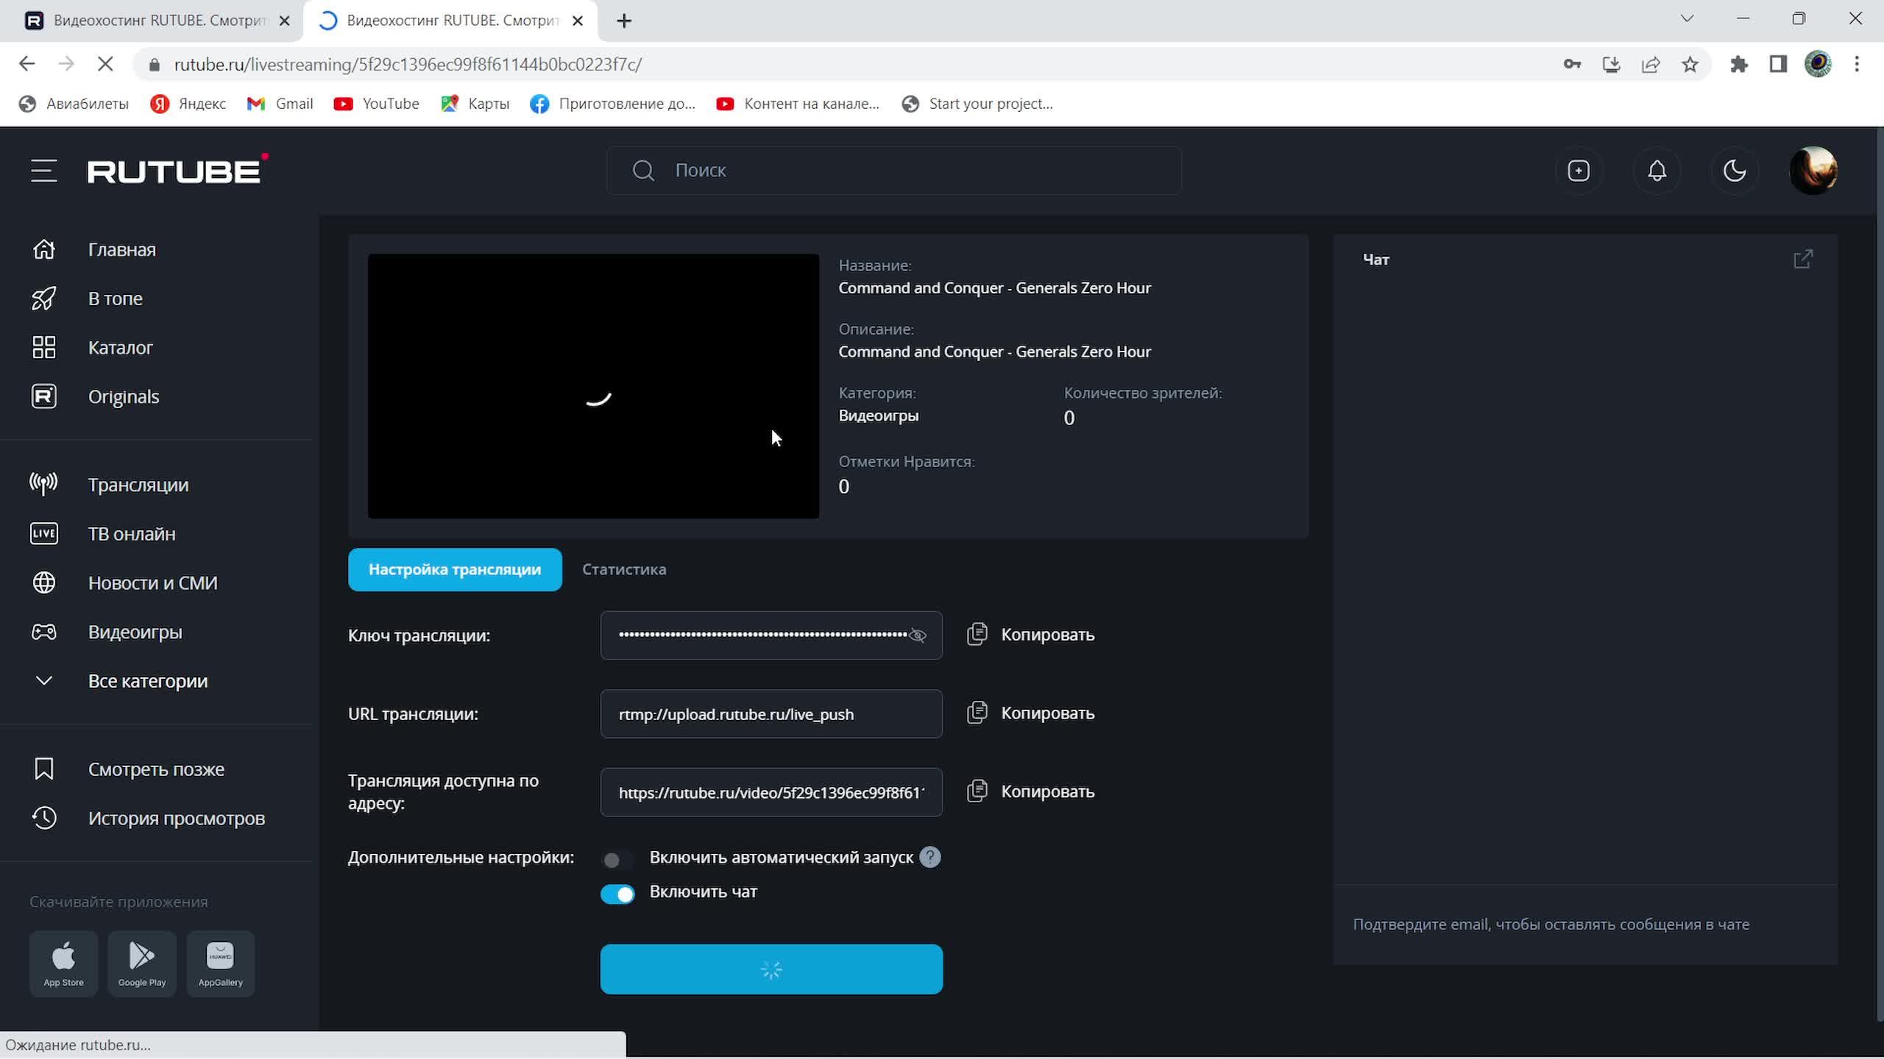This screenshot has height=1059, width=1884.
Task: Expand Все категории in sidebar
Action: pyautogui.click(x=147, y=681)
